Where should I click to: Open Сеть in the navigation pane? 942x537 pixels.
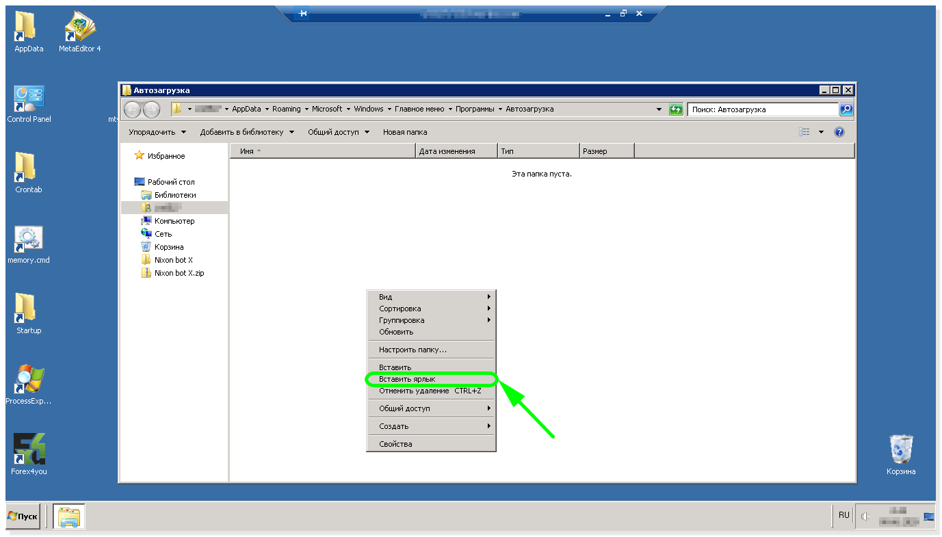157,234
